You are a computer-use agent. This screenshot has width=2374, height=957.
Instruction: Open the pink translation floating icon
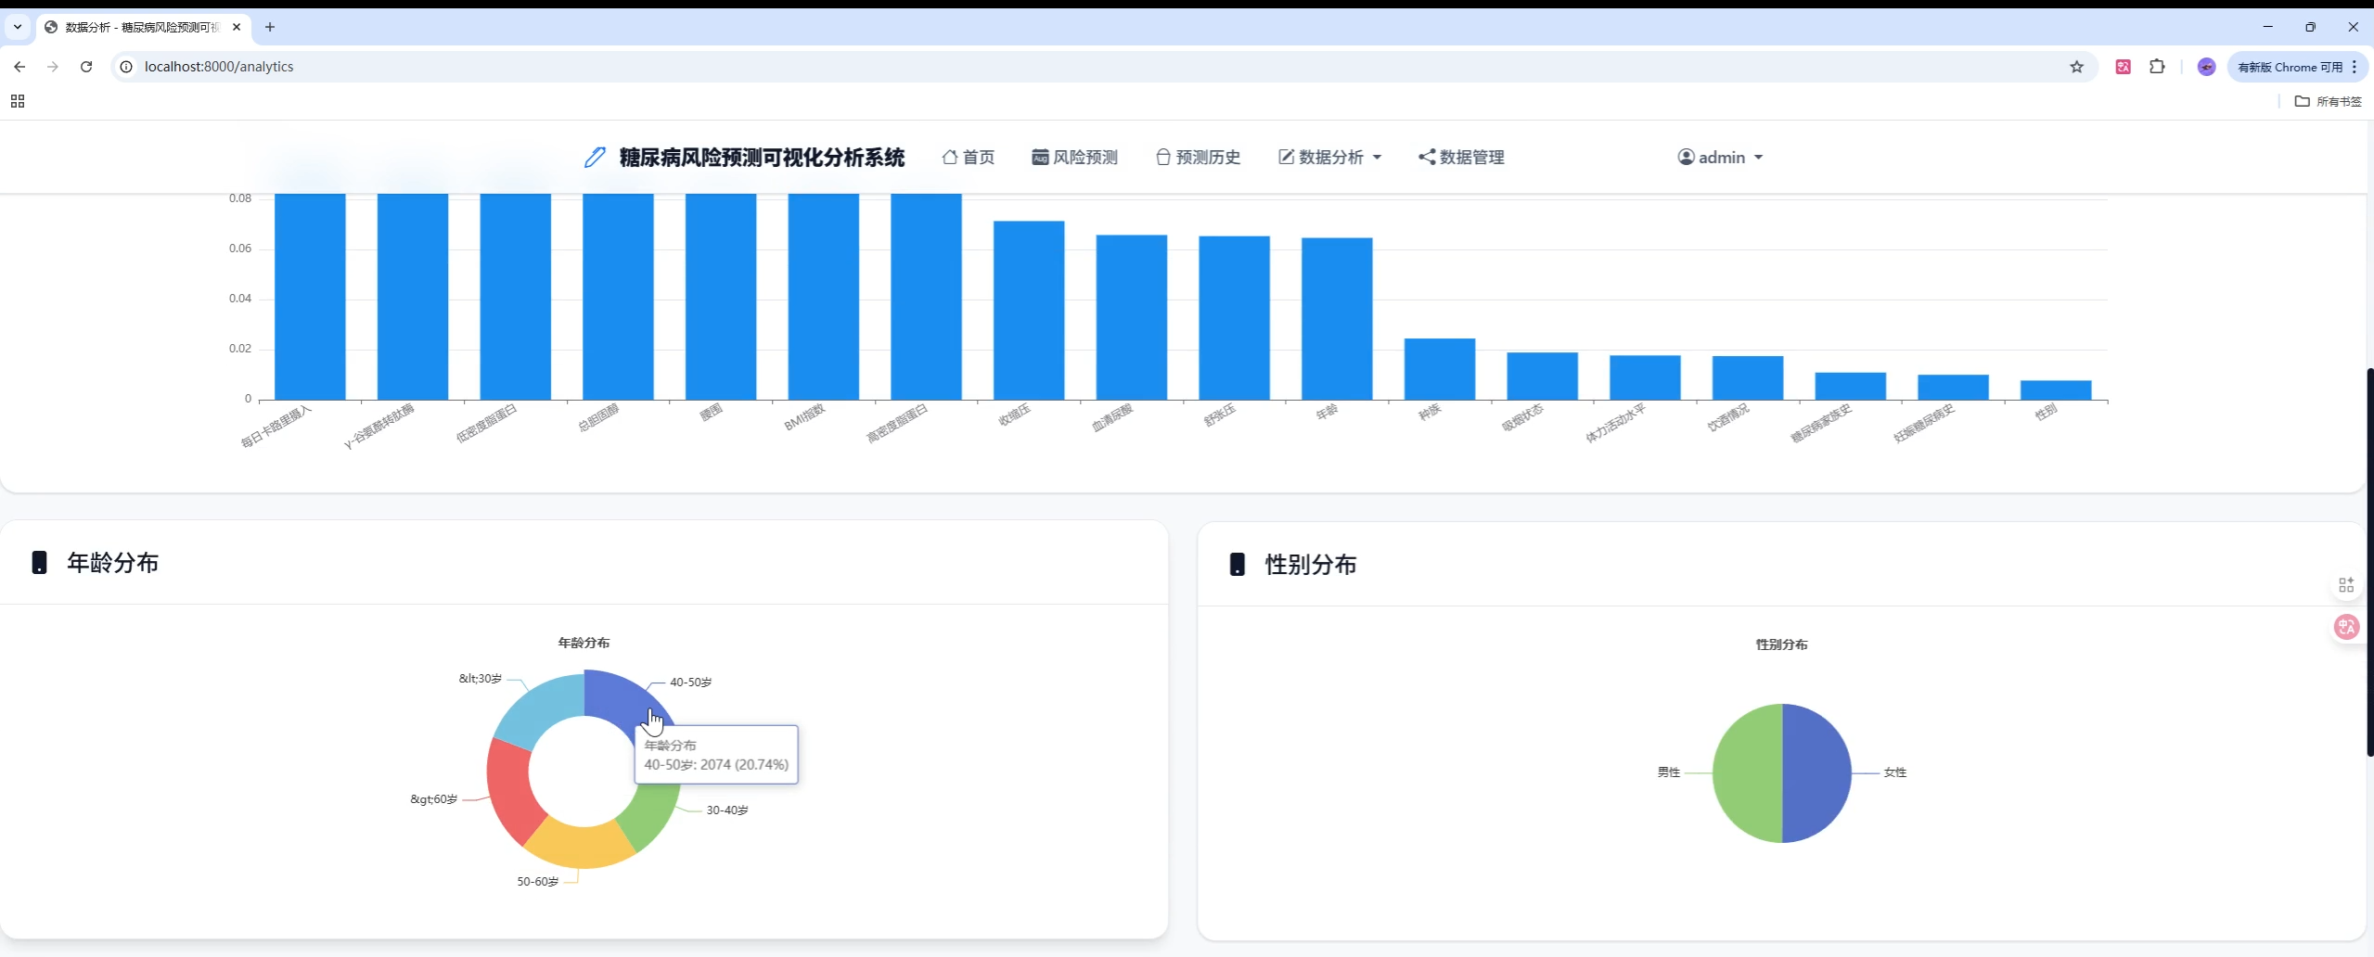coord(2346,627)
